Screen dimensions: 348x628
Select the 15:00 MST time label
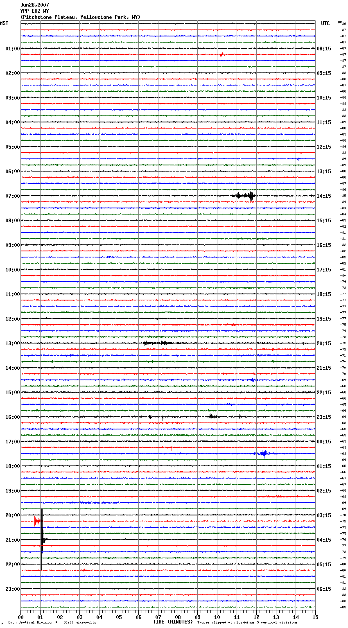[13, 393]
